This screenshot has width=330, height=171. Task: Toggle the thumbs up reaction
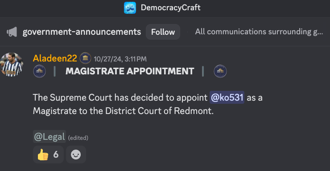[x=48, y=155]
